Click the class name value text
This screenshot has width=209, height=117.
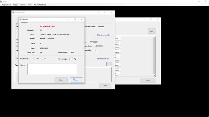(55, 35)
